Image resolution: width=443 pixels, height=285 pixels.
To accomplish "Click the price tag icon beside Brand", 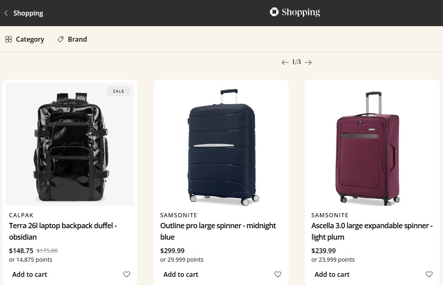I will (x=60, y=39).
